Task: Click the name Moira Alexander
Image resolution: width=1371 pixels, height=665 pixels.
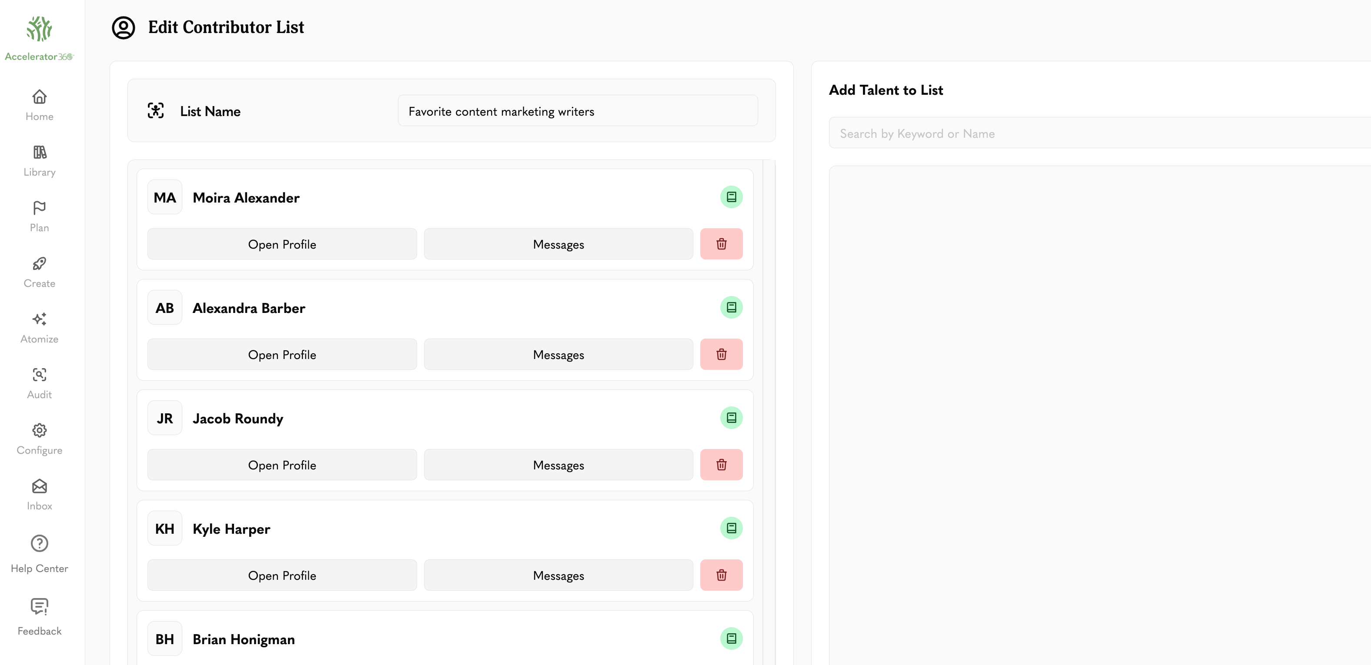Action: (x=246, y=197)
